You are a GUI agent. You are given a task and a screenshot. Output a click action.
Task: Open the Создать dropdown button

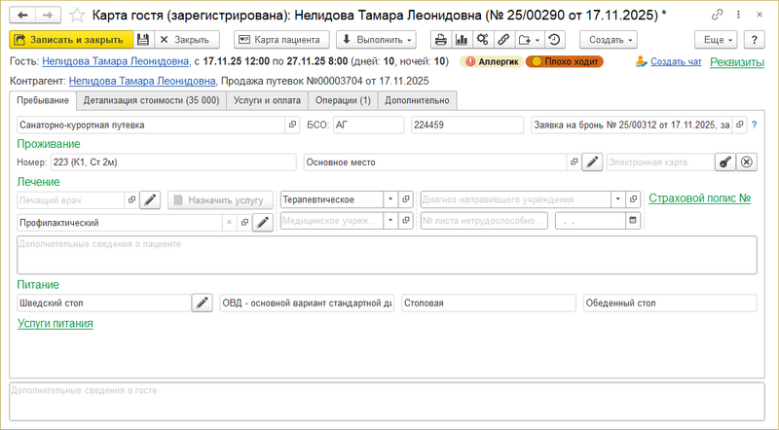click(x=609, y=40)
